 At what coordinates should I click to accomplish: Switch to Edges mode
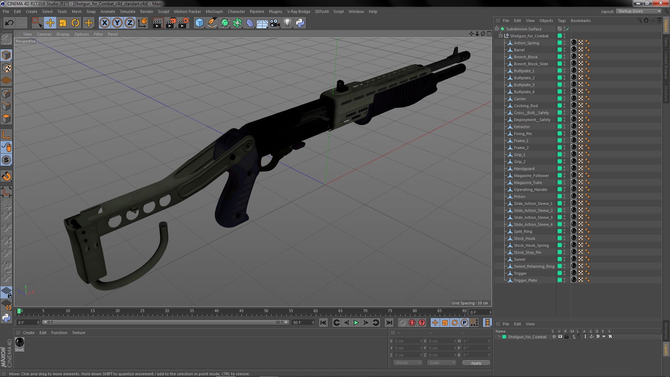6,106
